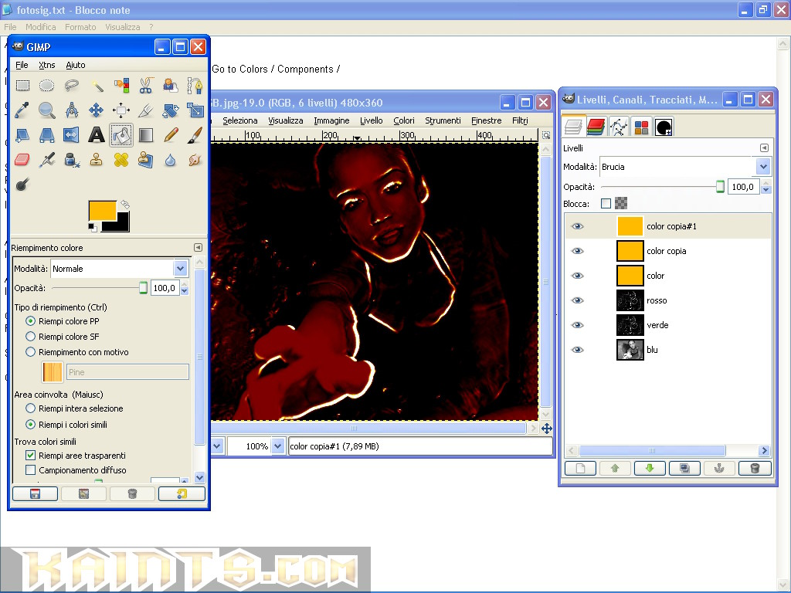Toggle visibility of 'blu' layer

click(x=578, y=350)
